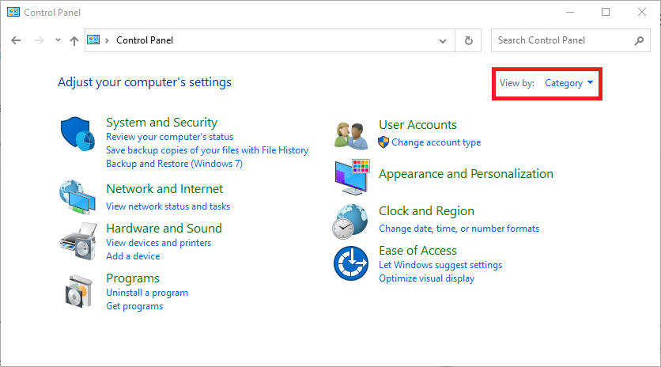Click the search magnifier icon
Image resolution: width=661 pixels, height=367 pixels.
(639, 40)
